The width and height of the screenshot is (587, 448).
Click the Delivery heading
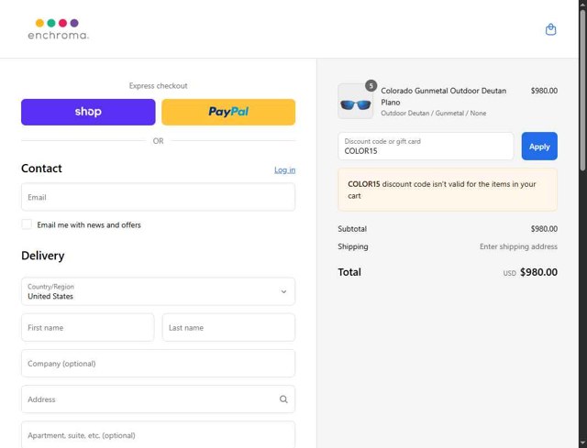click(43, 256)
